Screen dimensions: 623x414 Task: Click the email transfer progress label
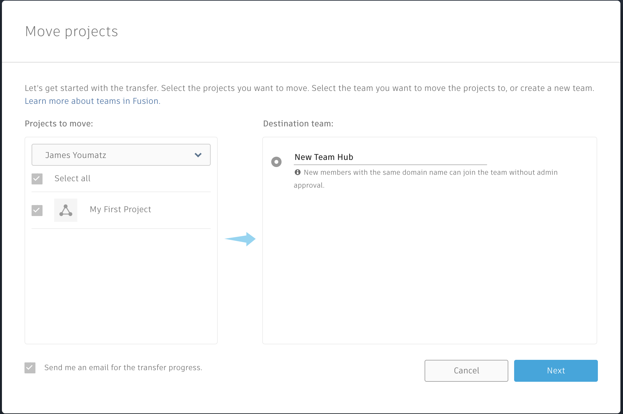123,368
